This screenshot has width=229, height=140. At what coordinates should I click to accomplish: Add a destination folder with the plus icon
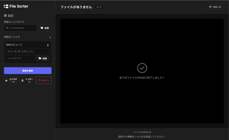coord(50,37)
